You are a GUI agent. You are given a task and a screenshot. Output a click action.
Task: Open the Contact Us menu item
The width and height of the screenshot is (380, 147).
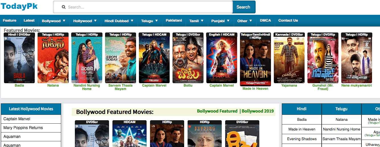coord(288,21)
